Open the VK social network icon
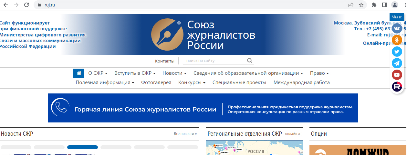Image resolution: width=407 pixels, height=155 pixels. point(397,29)
